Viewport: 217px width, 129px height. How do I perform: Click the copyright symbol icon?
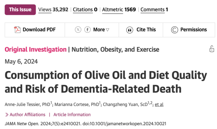[x=175, y=30]
